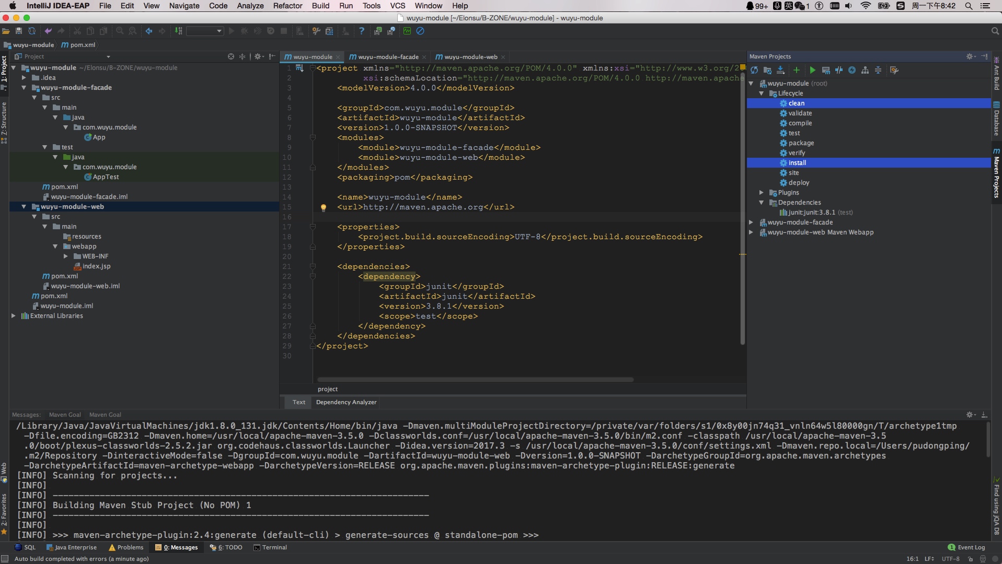1002x564 pixels.
Task: Toggle the Problems tool window
Action: (126, 547)
